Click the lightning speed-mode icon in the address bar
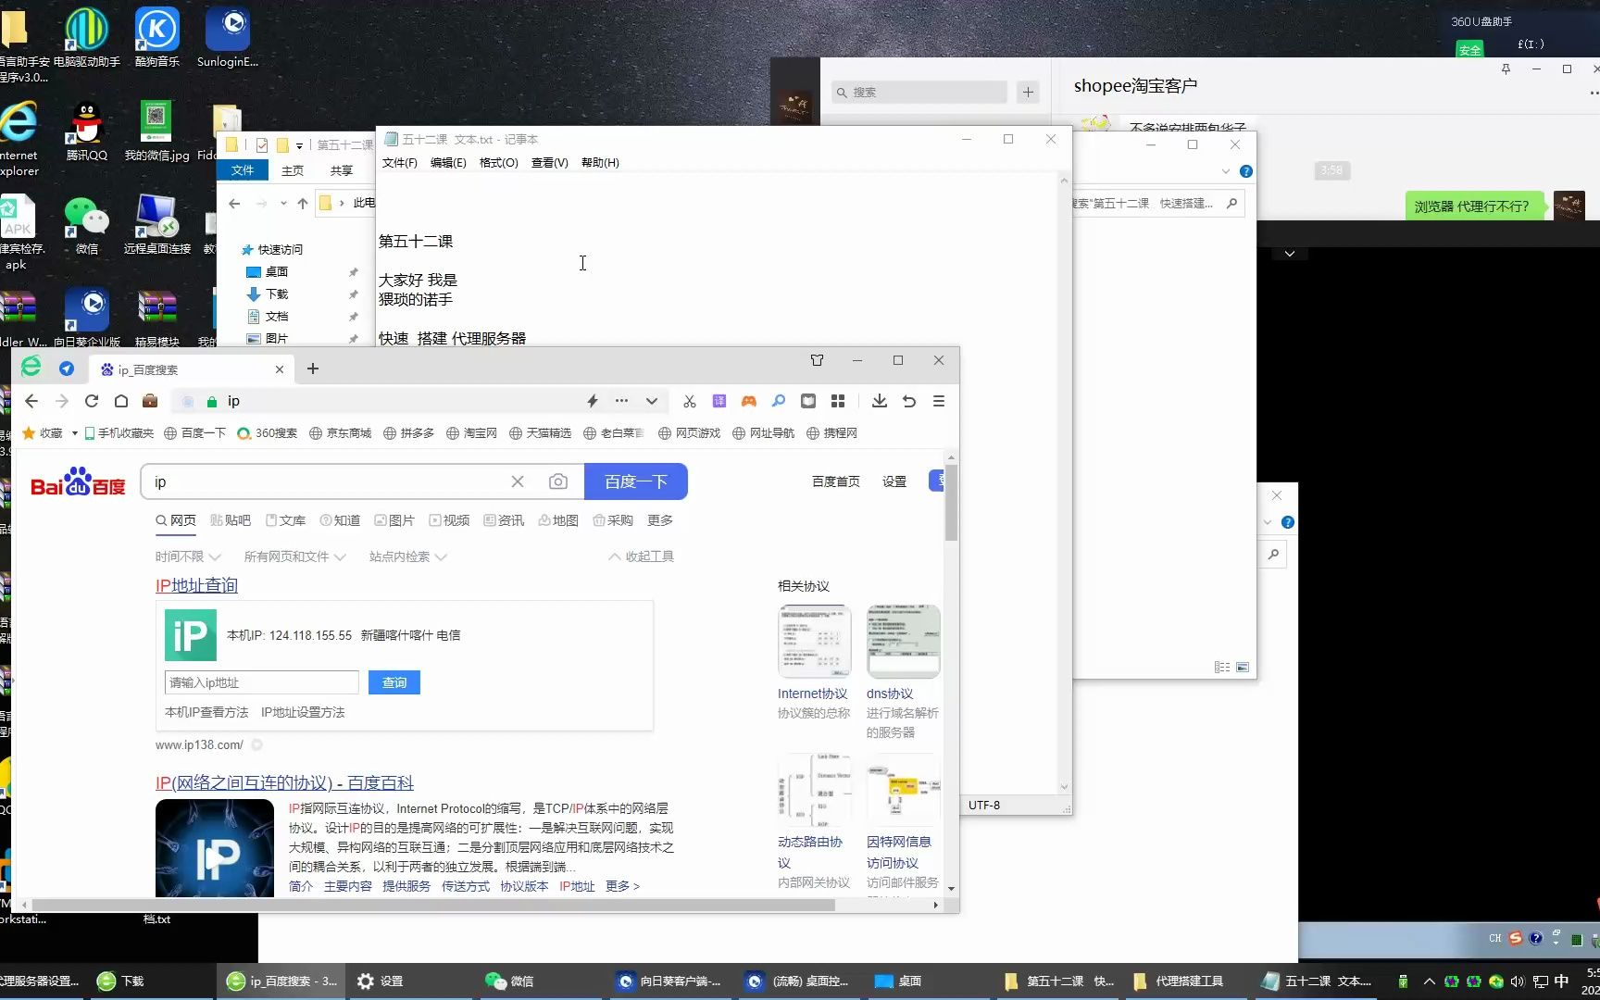 [593, 401]
